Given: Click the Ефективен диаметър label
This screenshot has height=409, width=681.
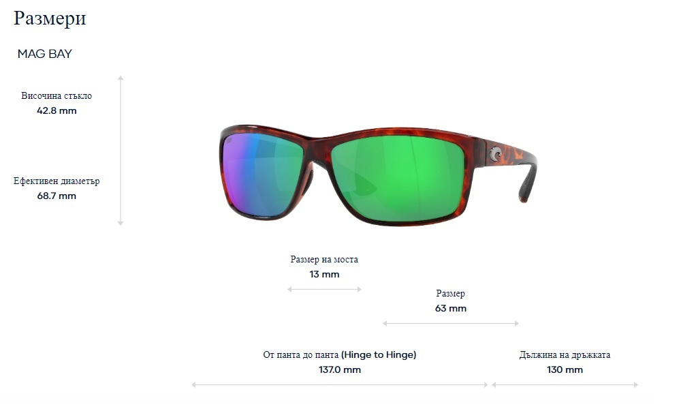Looking at the screenshot, I should point(57,181).
